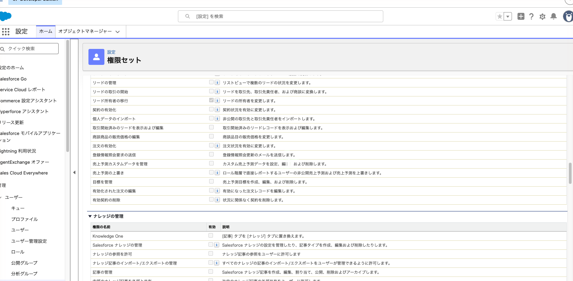This screenshot has height=281, width=573.
Task: Open ロール in the sidebar
Action: click(18, 252)
